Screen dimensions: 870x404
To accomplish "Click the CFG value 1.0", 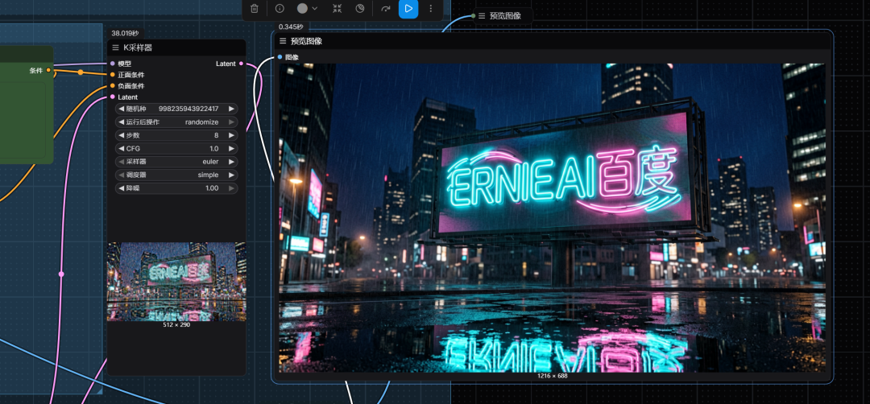I will [x=214, y=149].
